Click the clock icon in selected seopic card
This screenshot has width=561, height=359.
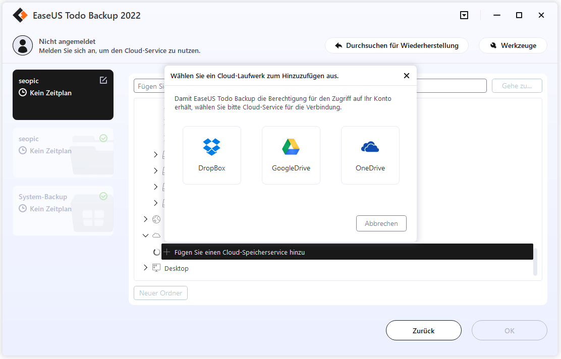(23, 93)
